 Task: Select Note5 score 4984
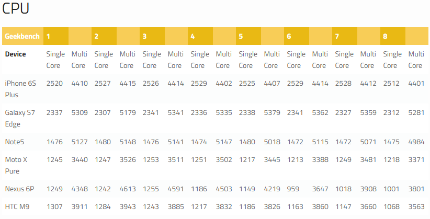point(416,142)
